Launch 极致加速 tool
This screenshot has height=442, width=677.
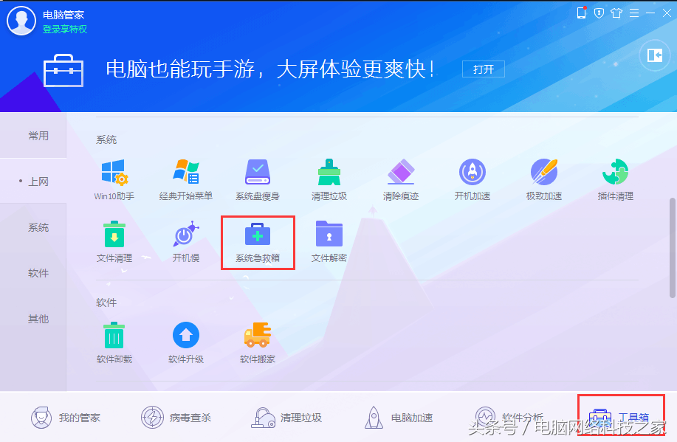544,179
